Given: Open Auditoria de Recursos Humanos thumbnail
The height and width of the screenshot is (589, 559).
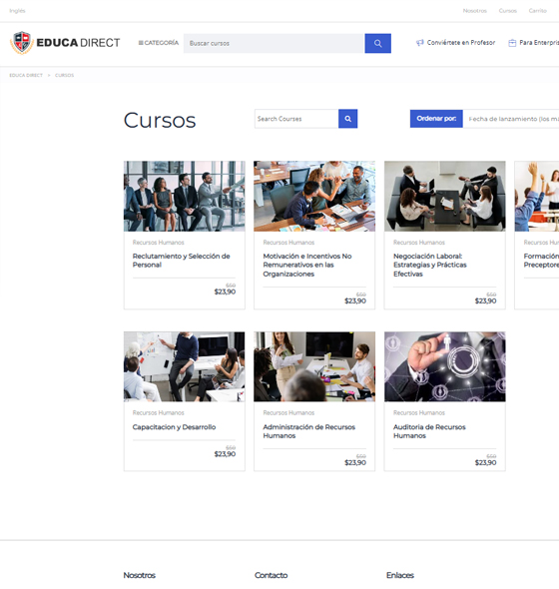Looking at the screenshot, I should point(445,366).
